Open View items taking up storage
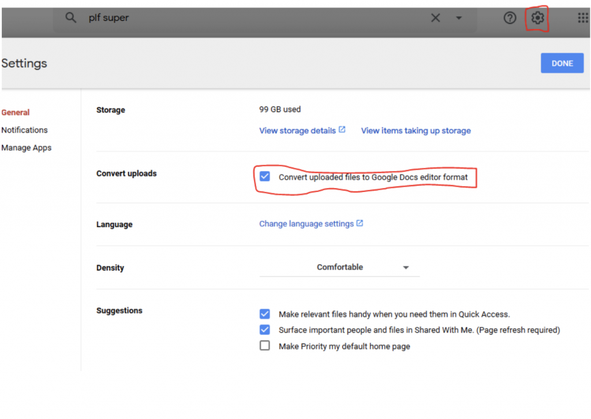This screenshot has width=591, height=419. tap(416, 131)
